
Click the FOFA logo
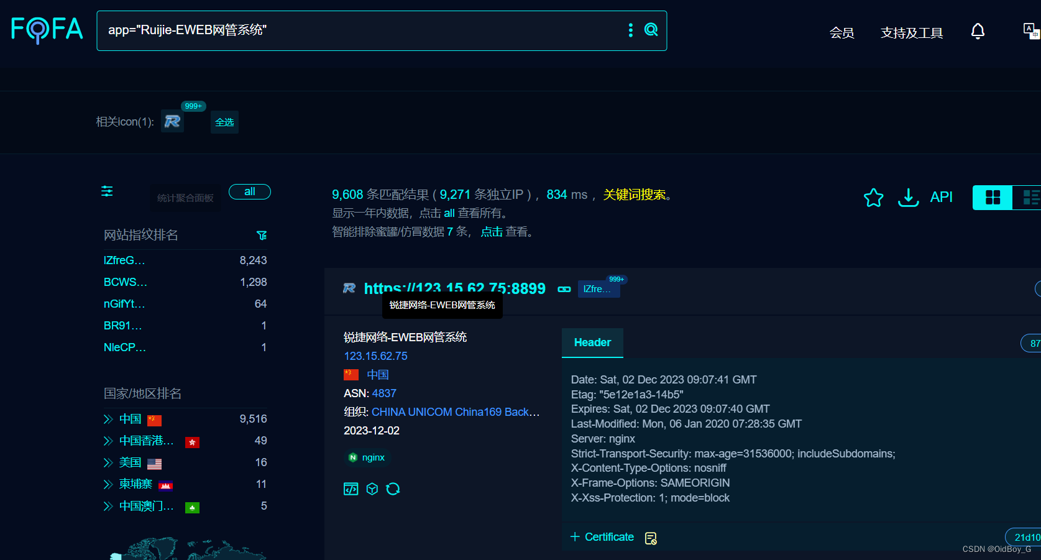(47, 30)
